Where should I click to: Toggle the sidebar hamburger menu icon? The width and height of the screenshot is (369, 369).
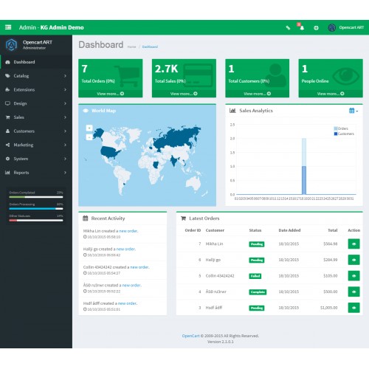[x=8, y=27]
